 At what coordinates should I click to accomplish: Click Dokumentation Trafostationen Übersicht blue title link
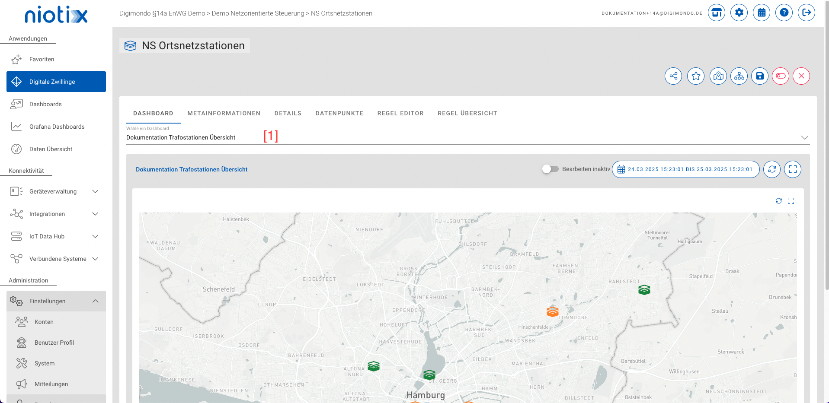[192, 169]
